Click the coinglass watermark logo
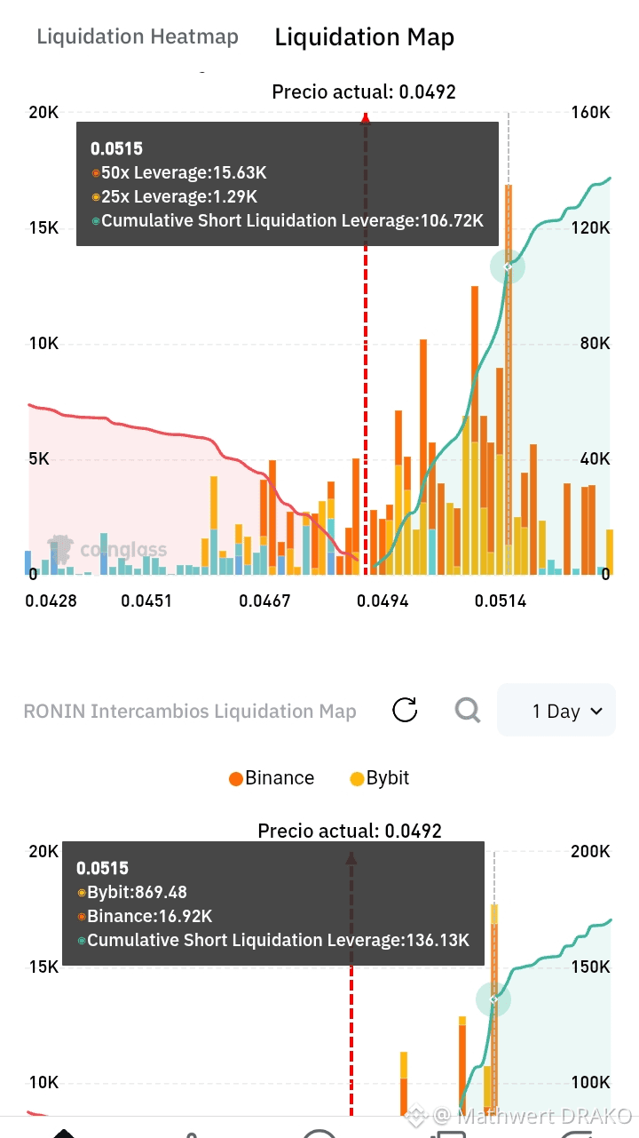 pyautogui.click(x=107, y=550)
